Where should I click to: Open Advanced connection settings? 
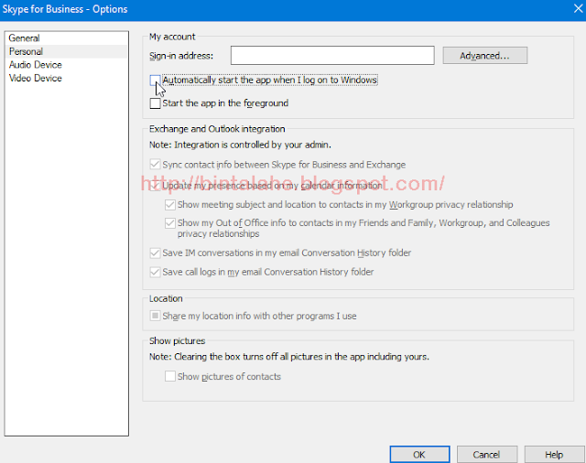(x=484, y=56)
